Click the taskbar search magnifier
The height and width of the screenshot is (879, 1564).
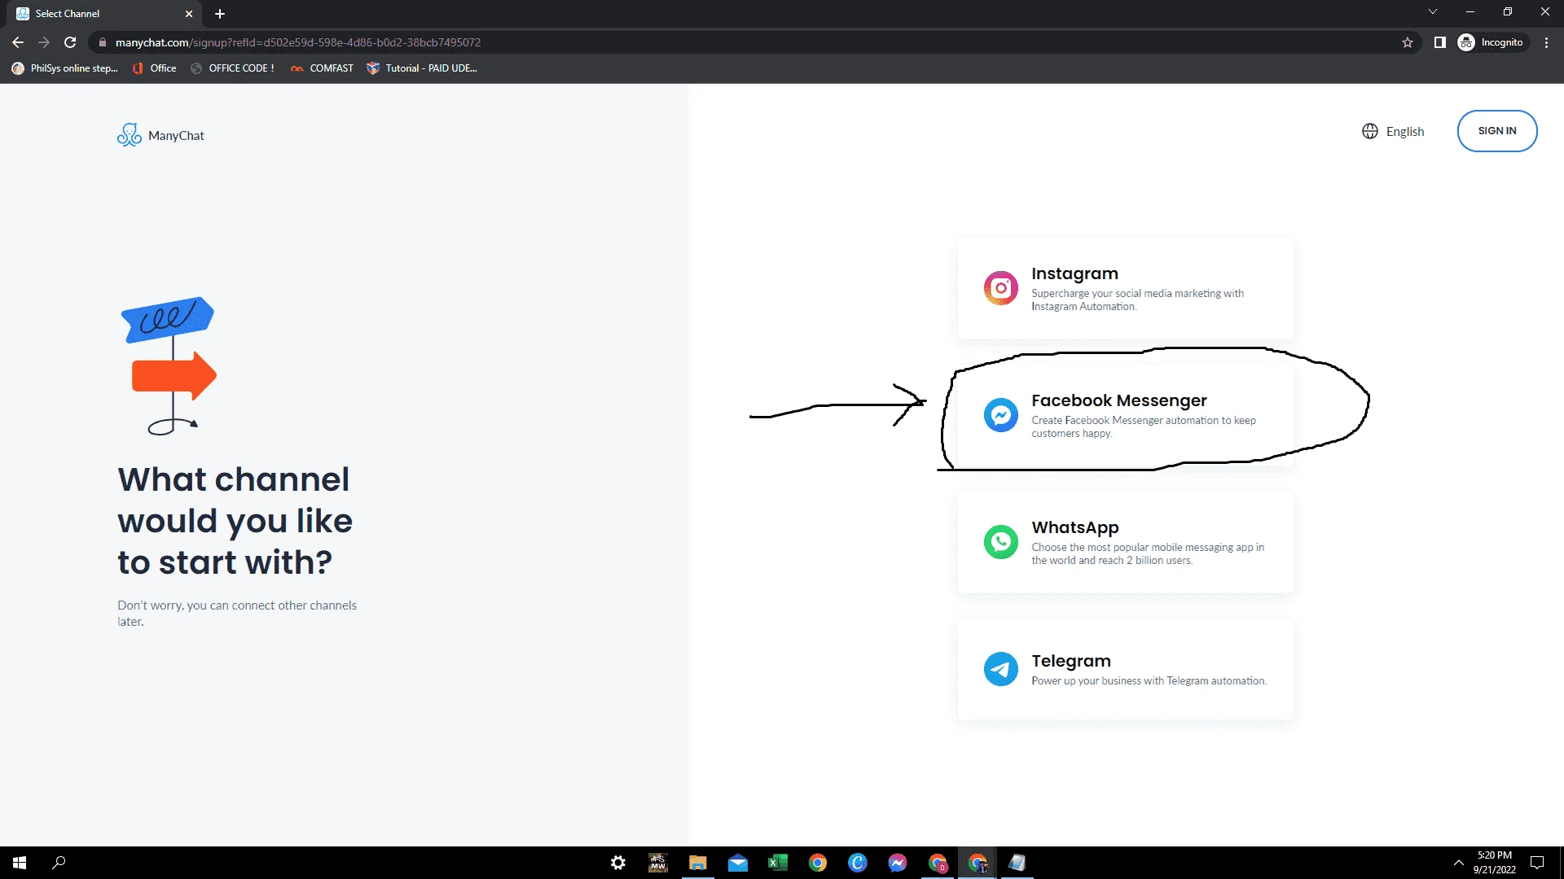pos(59,863)
